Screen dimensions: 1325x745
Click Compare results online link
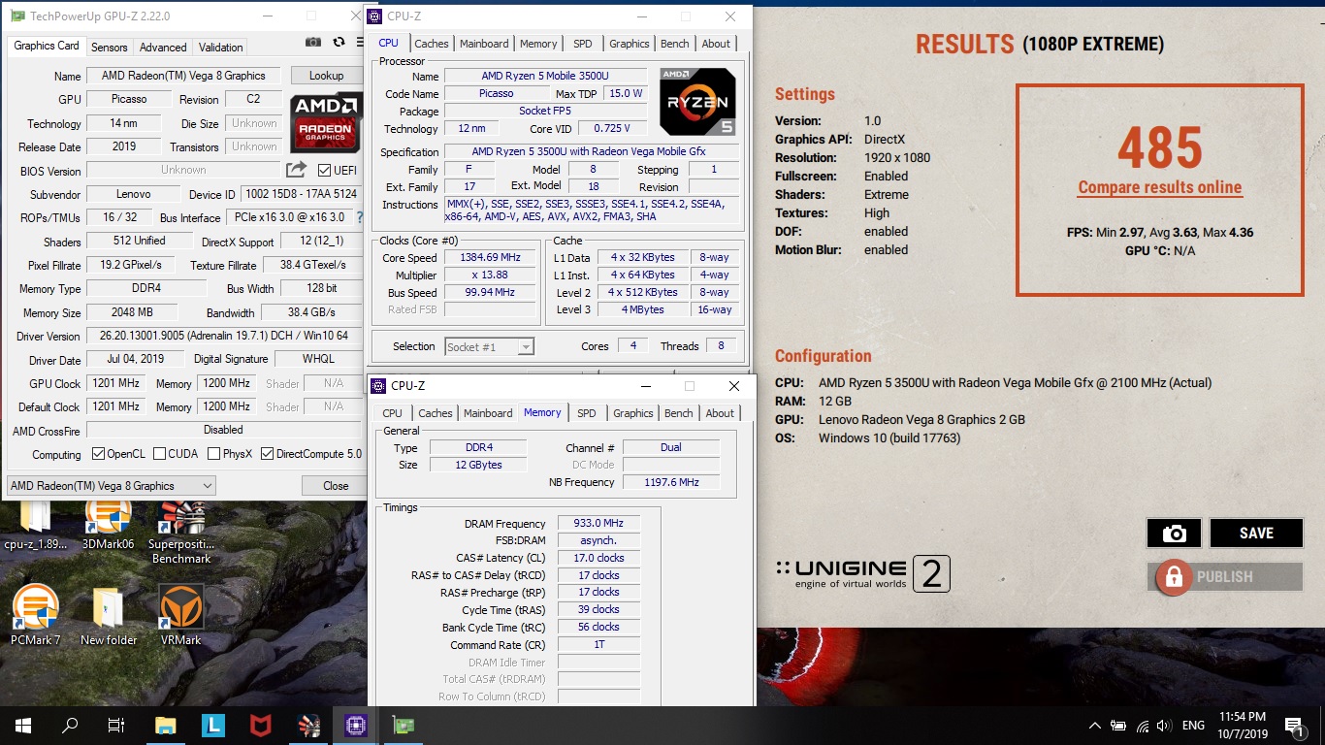tap(1159, 187)
